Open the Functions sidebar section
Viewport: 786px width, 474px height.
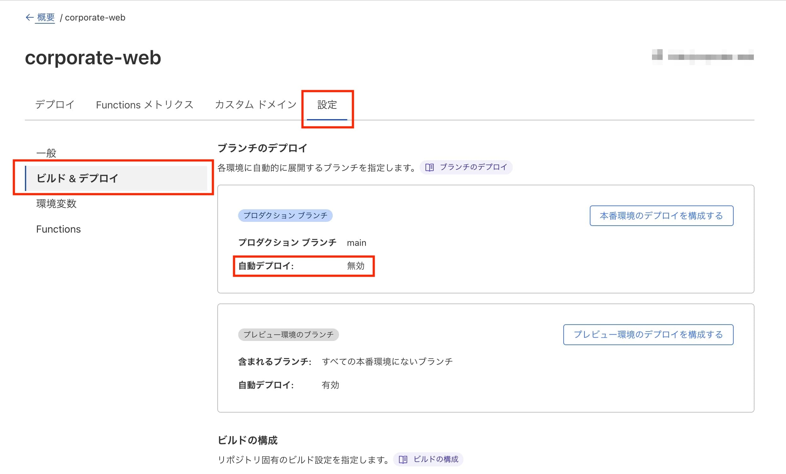click(x=58, y=229)
